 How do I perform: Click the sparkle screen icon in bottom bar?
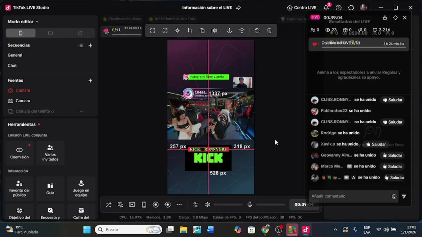[x=132, y=205]
